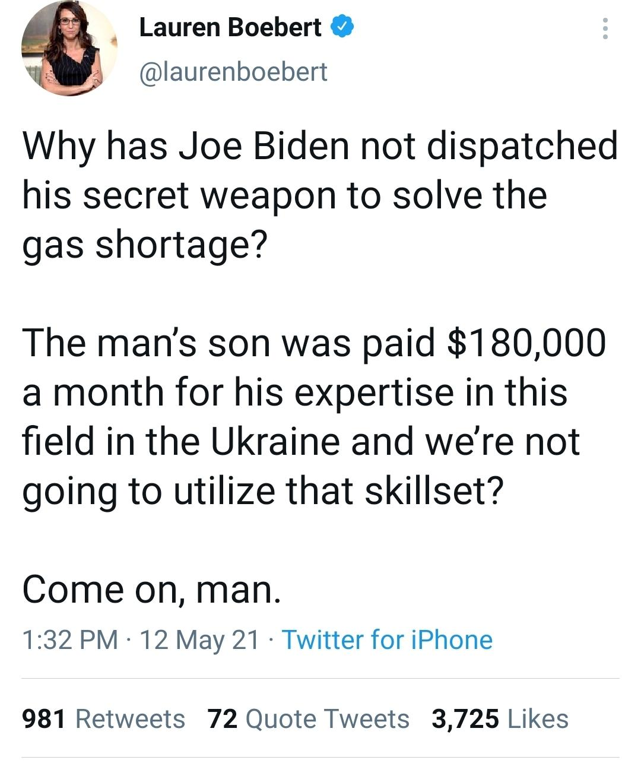This screenshot has height=779, width=641.
Task: View the 72 Quote Tweets list
Action: pyautogui.click(x=309, y=718)
